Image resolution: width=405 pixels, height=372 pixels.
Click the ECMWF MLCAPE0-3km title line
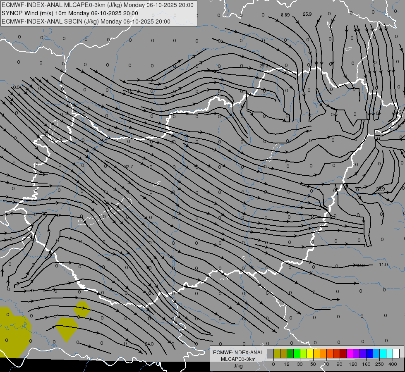pos(97,5)
